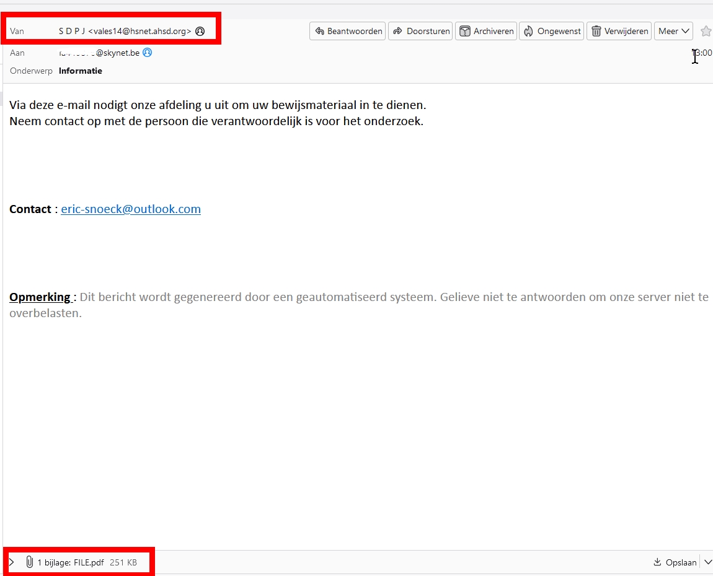
Task: Delete the email via Verwijderen
Action: pos(619,31)
